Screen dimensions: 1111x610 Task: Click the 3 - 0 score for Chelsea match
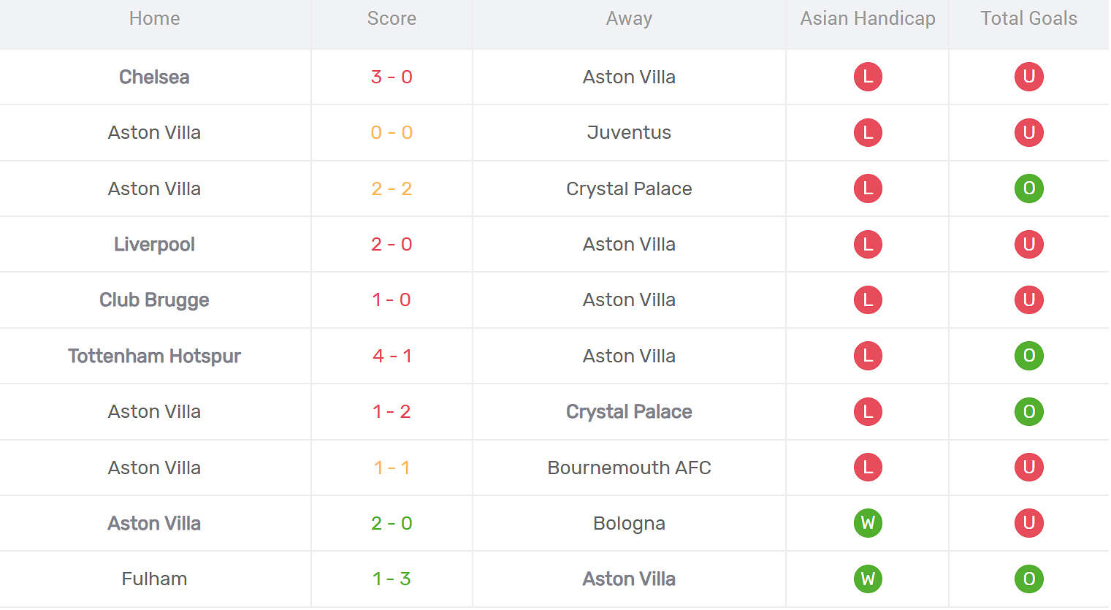[392, 77]
